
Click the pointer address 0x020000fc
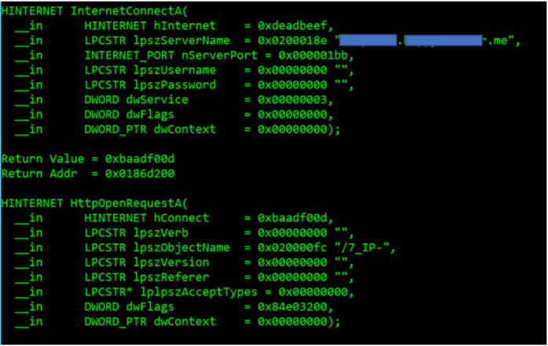292,248
